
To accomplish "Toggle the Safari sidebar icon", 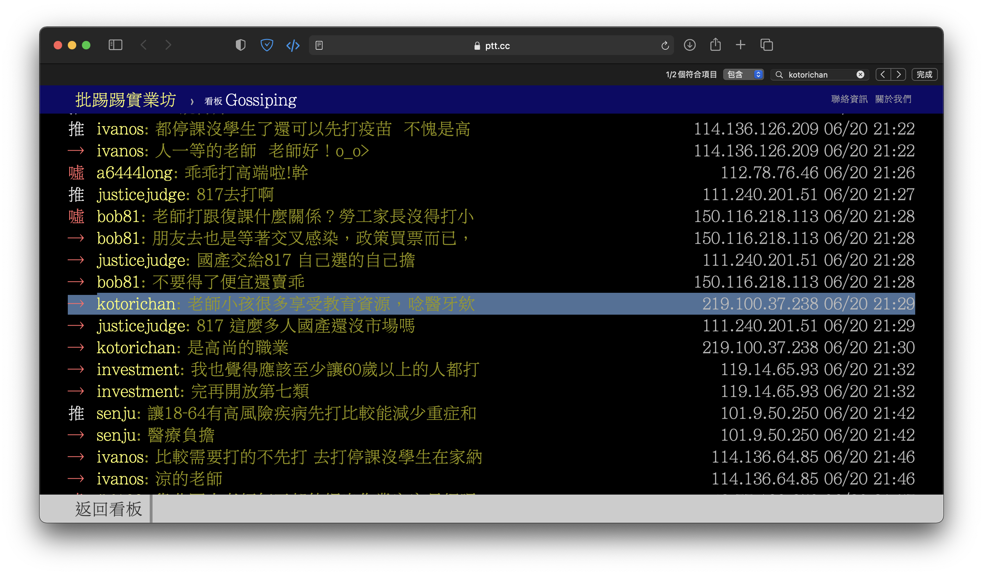I will click(115, 45).
